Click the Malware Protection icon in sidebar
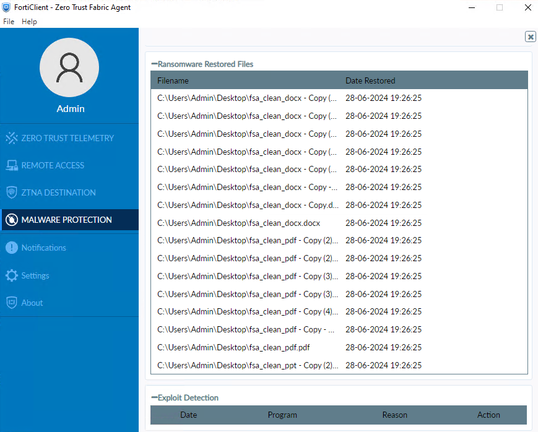 click(12, 220)
